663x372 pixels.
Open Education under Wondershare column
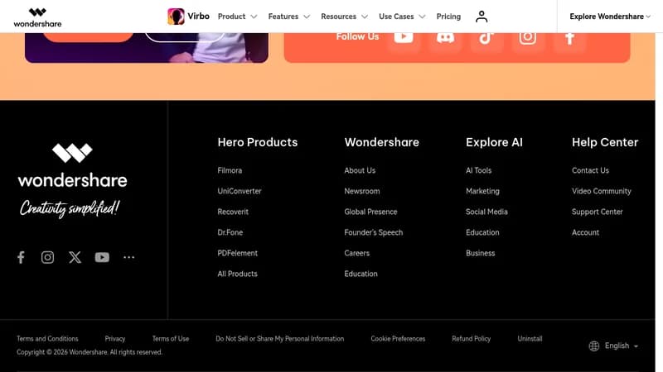361,274
